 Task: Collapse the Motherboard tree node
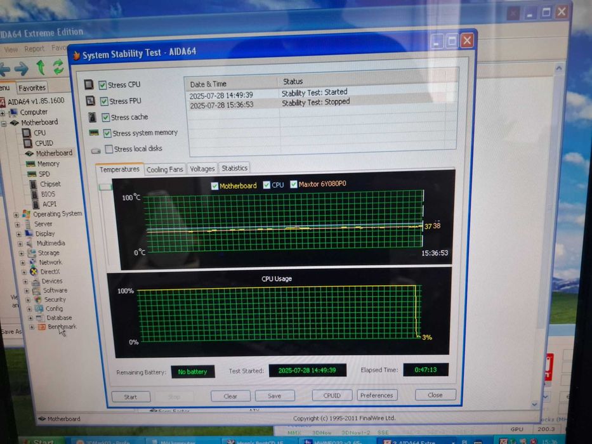coord(3,124)
